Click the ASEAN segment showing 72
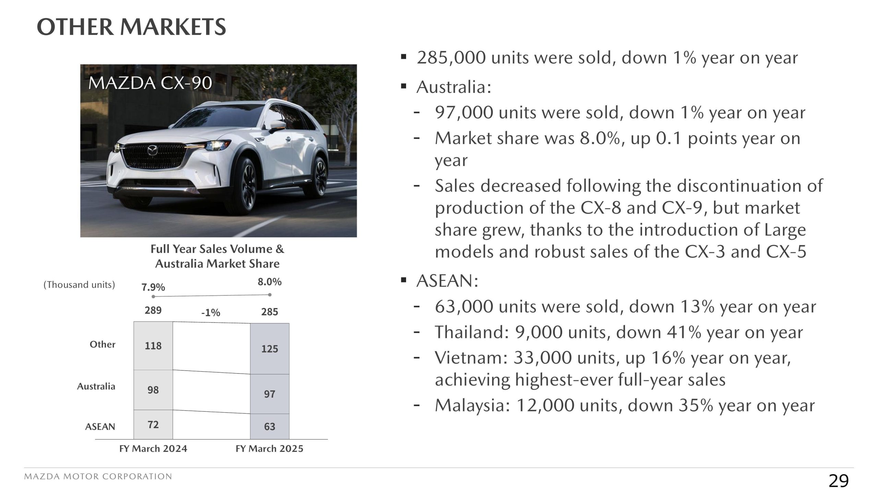This screenshot has width=878, height=494. tap(153, 425)
